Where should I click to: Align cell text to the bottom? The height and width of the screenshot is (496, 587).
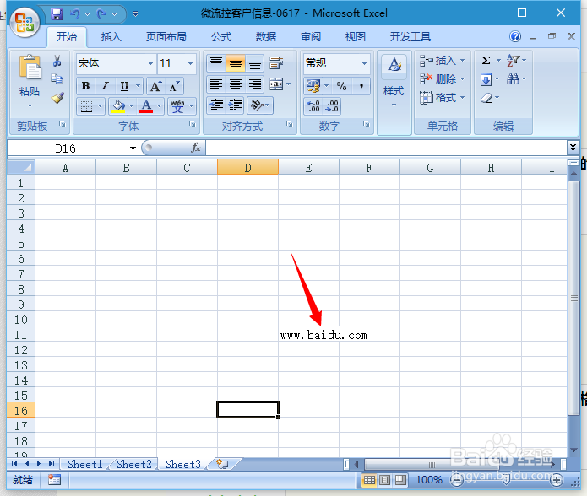255,62
